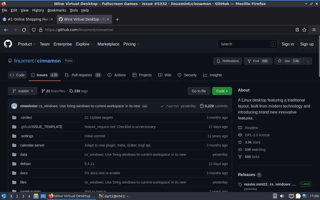This screenshot has width=320, height=200.
Task: Click the Notifications bell button
Action: tap(227, 61)
